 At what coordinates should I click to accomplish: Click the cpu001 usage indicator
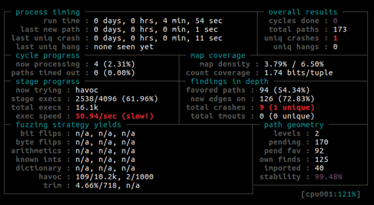[331, 194]
